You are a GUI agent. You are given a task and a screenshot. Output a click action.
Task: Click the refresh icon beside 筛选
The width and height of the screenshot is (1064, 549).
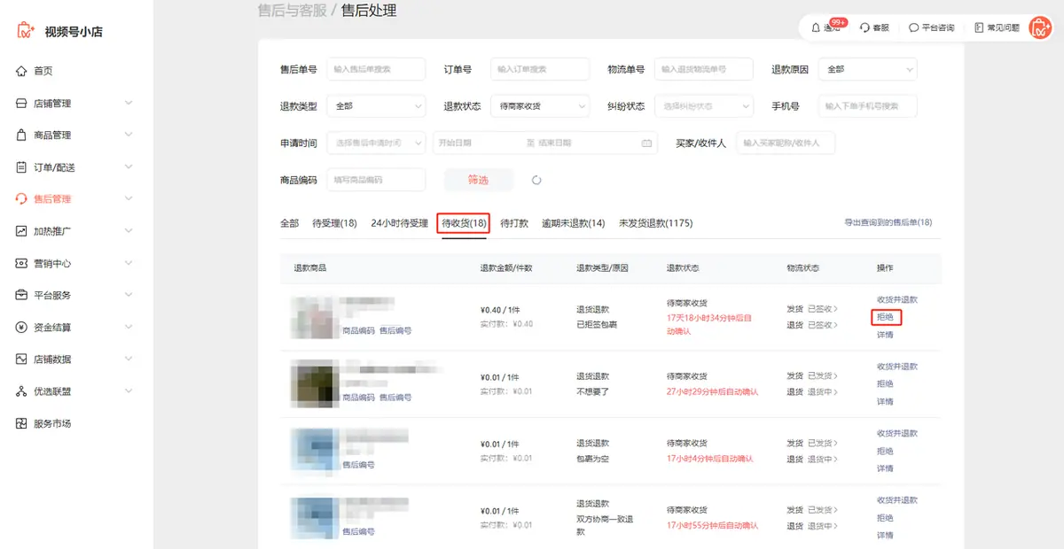(x=536, y=180)
